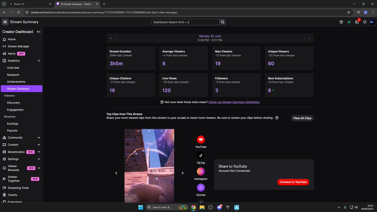
Task: Click the dashboard search magnifier button
Action: pyautogui.click(x=223, y=22)
